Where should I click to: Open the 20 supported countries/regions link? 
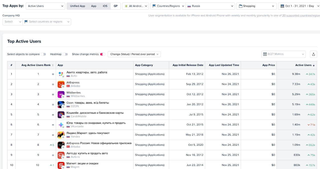tap(301, 16)
